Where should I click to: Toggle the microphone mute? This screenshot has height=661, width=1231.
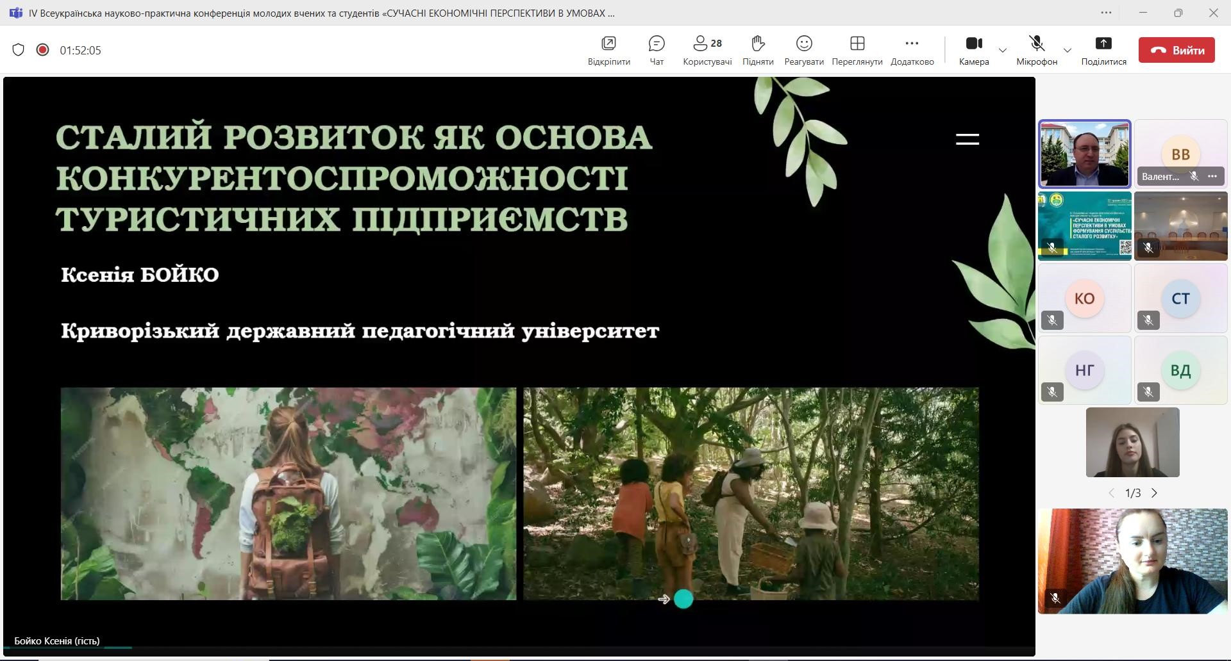pos(1036,50)
